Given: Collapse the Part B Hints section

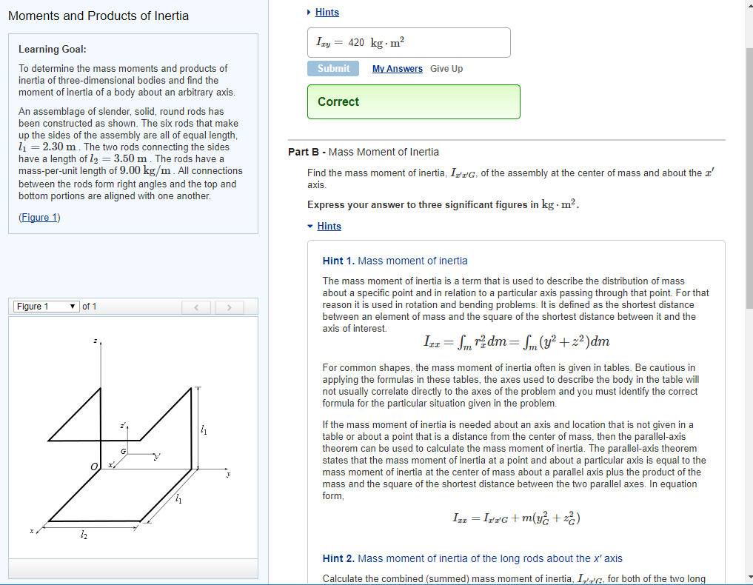Looking at the screenshot, I should click(x=329, y=226).
